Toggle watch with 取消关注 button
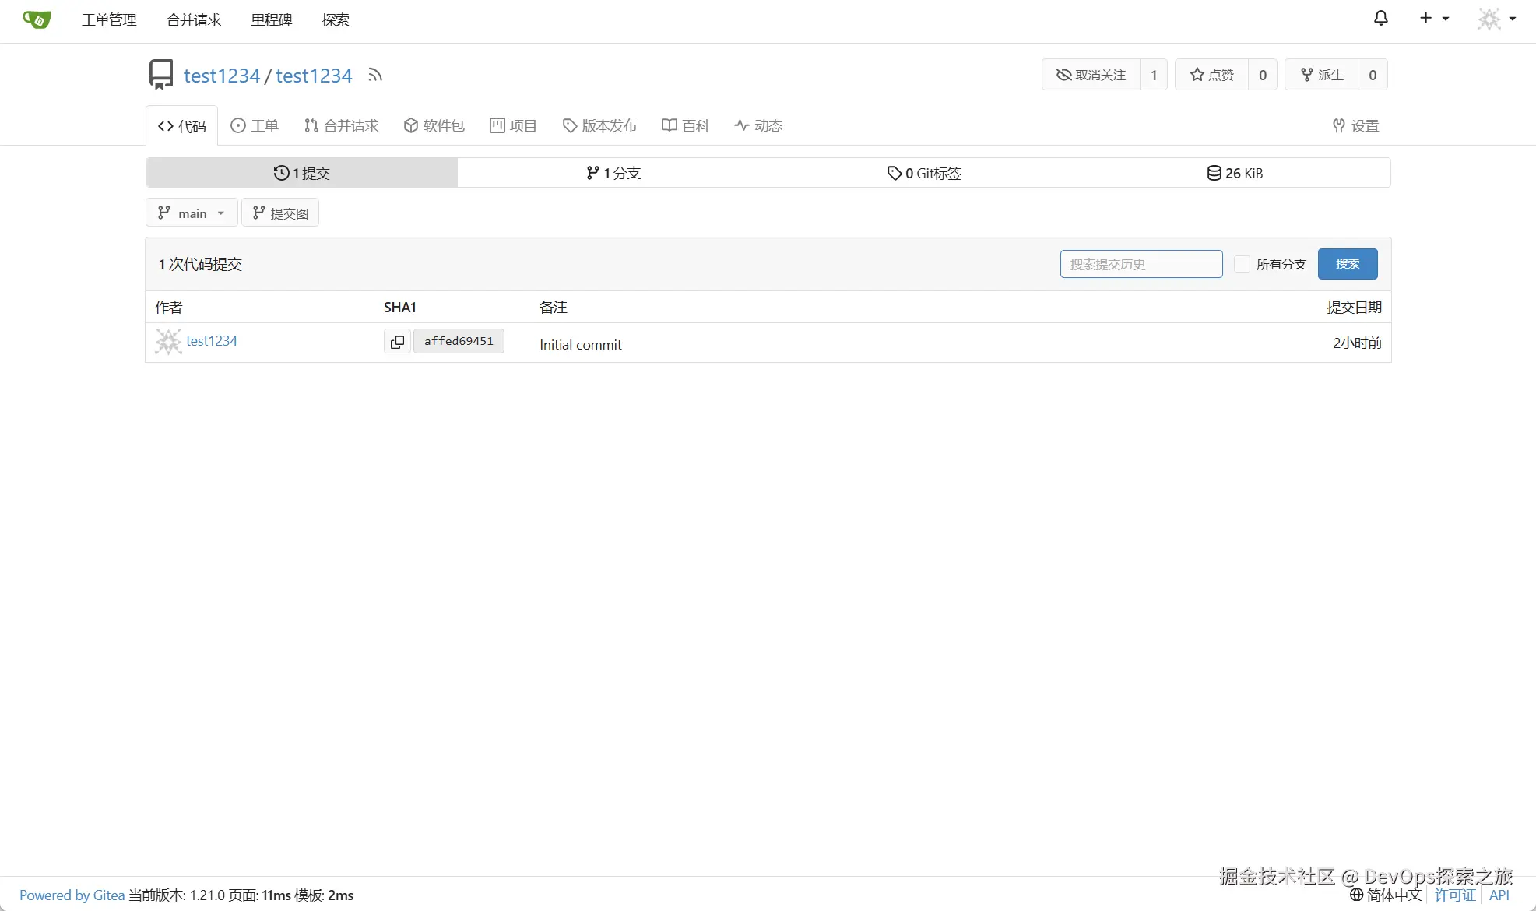 click(1091, 75)
